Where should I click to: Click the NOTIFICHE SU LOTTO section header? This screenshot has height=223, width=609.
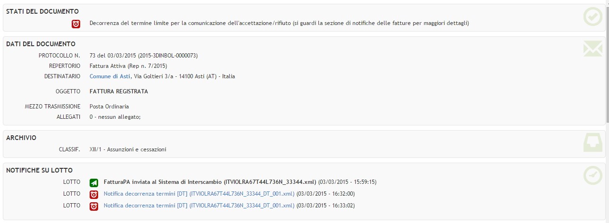[39, 170]
